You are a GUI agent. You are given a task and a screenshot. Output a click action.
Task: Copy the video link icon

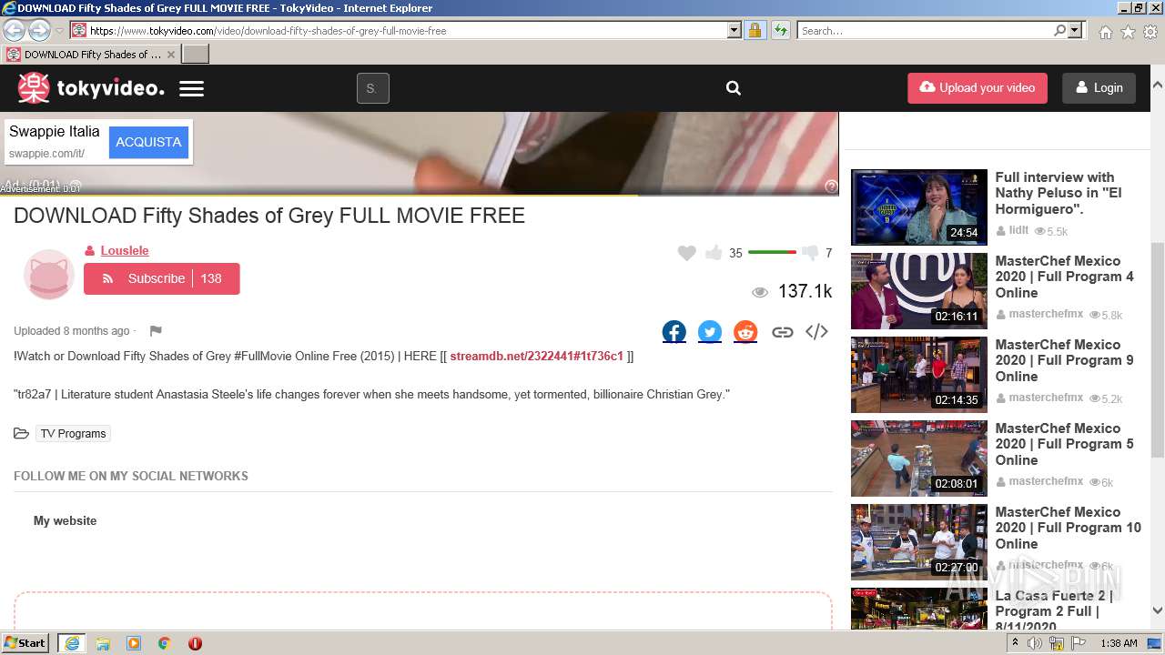782,332
